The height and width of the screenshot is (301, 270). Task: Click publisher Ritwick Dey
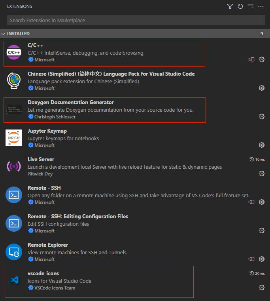(40, 174)
